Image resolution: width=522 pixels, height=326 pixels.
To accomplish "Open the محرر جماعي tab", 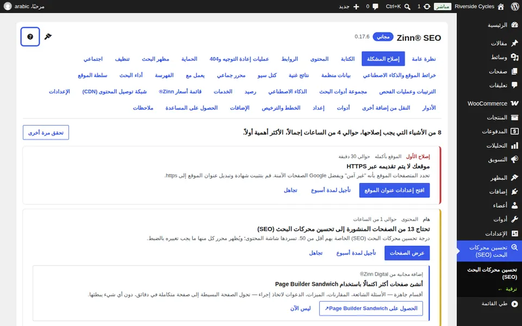I will click(x=231, y=75).
